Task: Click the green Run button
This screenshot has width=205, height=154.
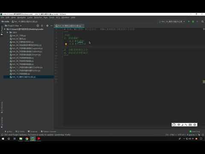Action: 189,22
